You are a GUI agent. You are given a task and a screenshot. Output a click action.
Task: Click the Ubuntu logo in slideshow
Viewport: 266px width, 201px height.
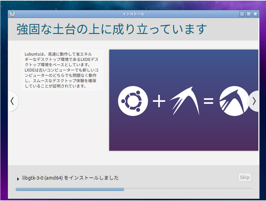pos(133,101)
